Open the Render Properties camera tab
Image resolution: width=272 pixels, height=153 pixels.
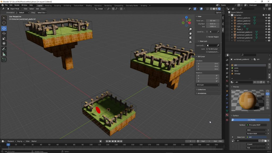tap(227, 65)
